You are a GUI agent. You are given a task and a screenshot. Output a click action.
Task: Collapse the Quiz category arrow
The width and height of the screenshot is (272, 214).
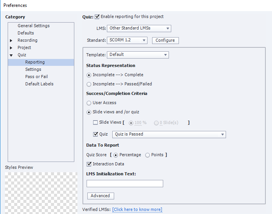tap(11, 55)
